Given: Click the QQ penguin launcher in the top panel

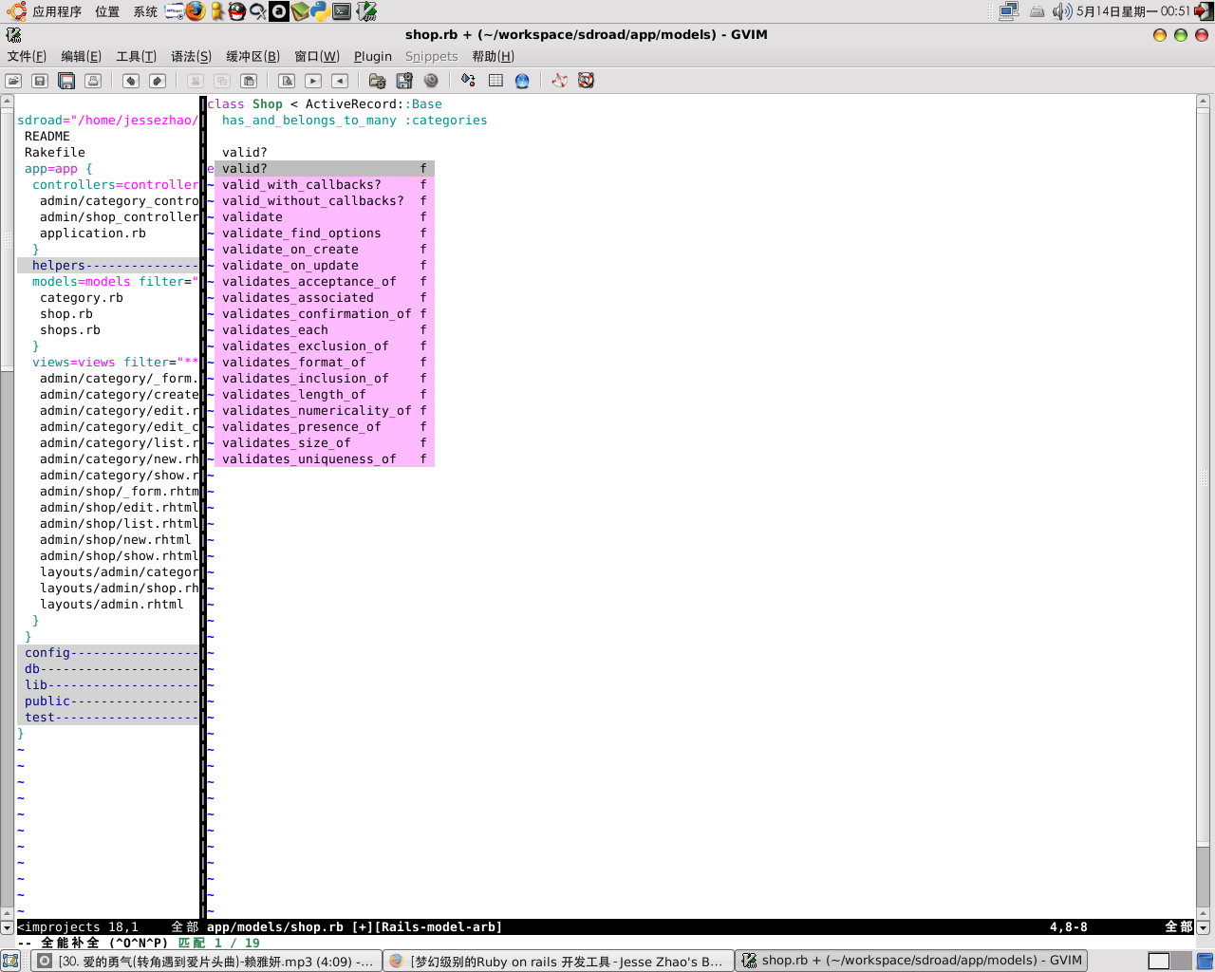Looking at the screenshot, I should tap(237, 11).
